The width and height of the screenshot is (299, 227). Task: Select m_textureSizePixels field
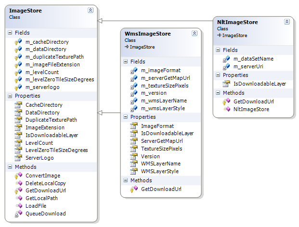coord(165,86)
